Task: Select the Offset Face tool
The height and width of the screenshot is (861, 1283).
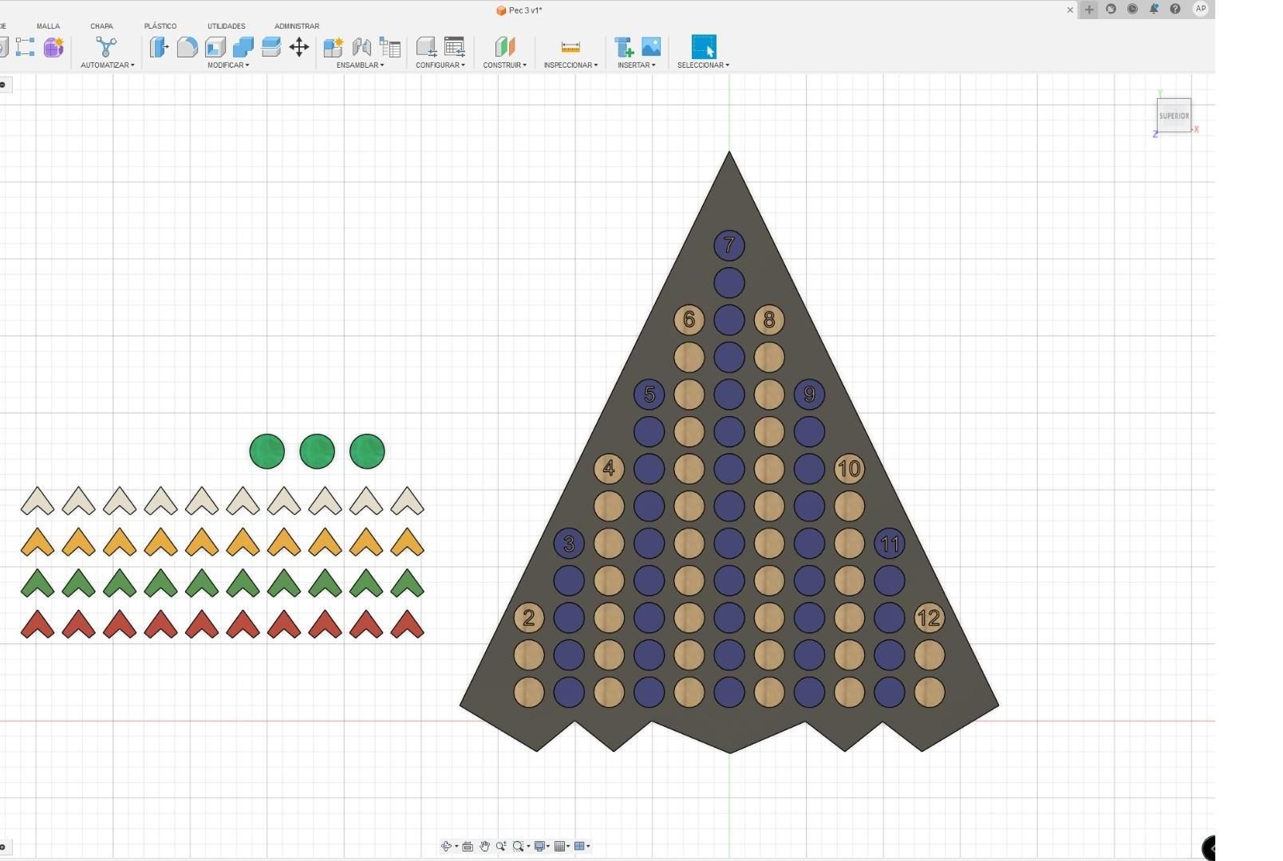Action: 271,47
